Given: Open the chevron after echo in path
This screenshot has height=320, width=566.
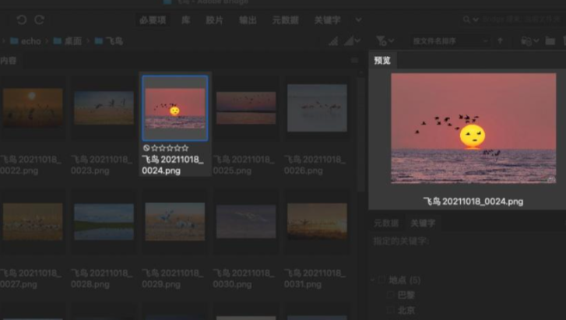Looking at the screenshot, I should tap(47, 41).
